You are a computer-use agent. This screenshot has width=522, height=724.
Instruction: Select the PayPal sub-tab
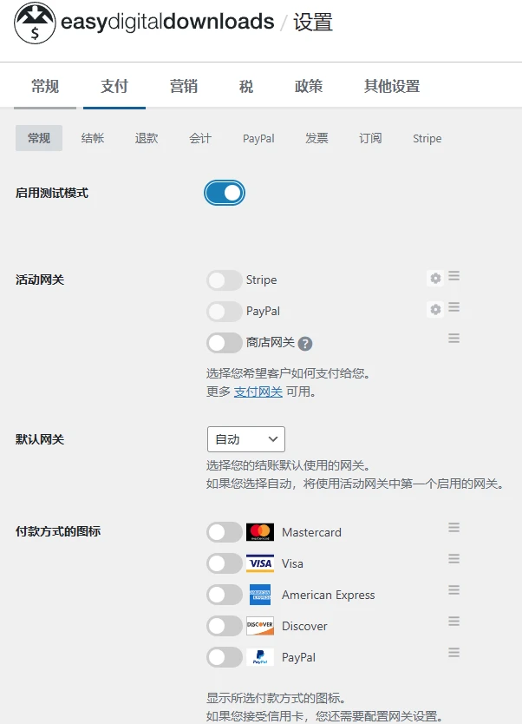click(258, 138)
